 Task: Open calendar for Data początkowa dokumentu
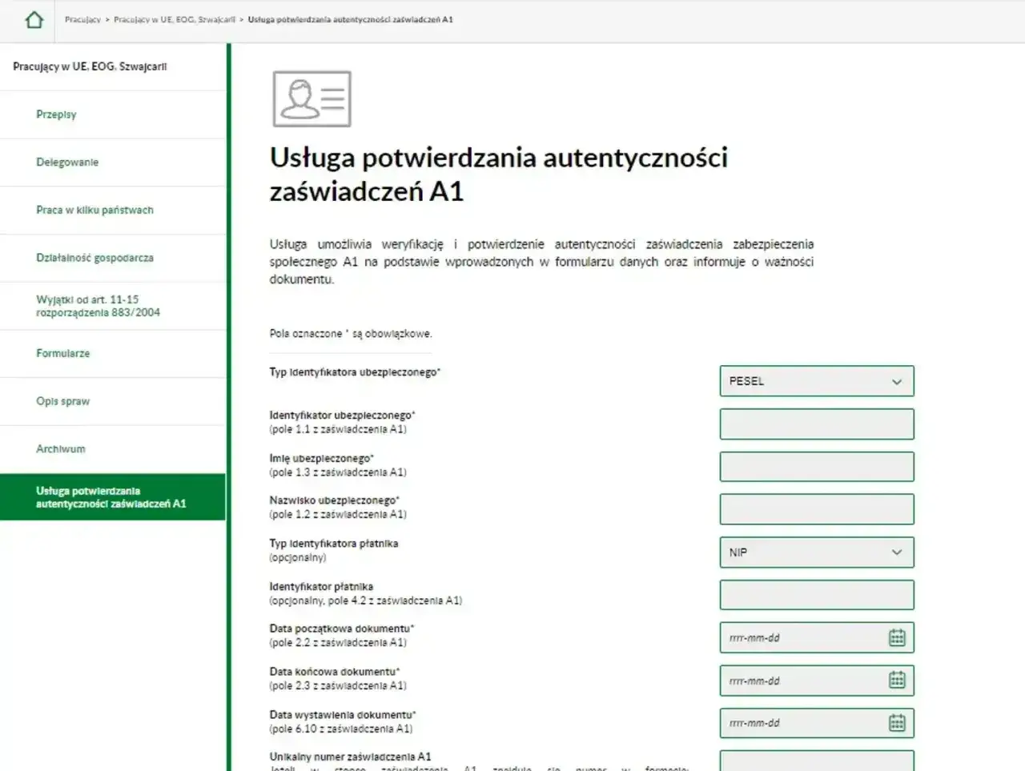coord(897,638)
